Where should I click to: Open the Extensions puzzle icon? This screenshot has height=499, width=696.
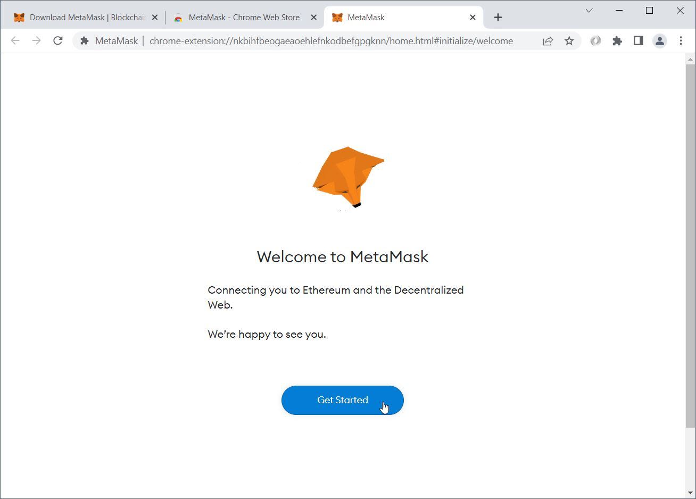pyautogui.click(x=617, y=41)
